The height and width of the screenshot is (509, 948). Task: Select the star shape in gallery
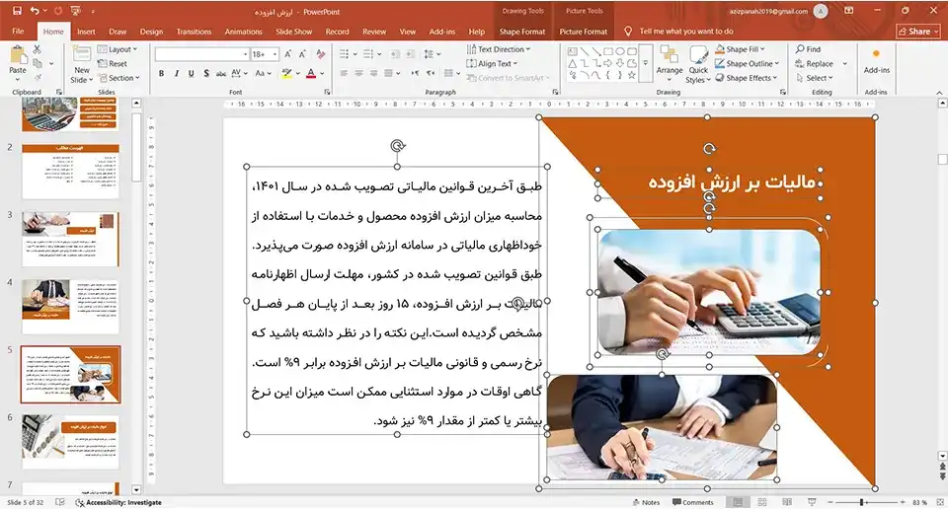pyautogui.click(x=632, y=76)
